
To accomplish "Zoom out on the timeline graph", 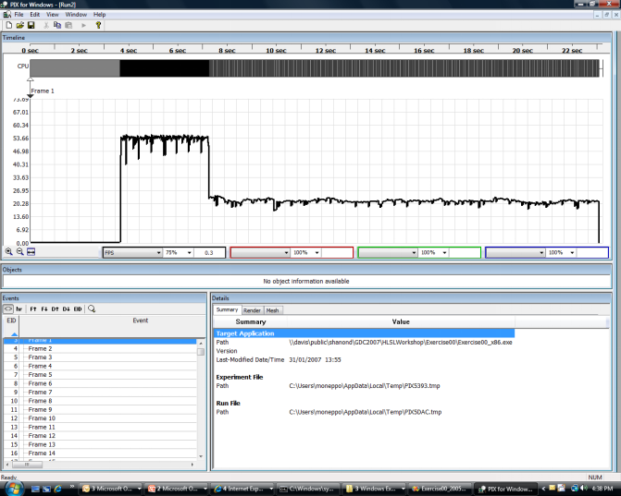I will click(19, 251).
